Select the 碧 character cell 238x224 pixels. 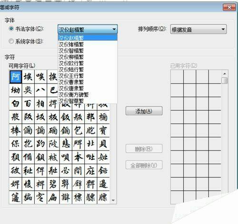click(53, 184)
